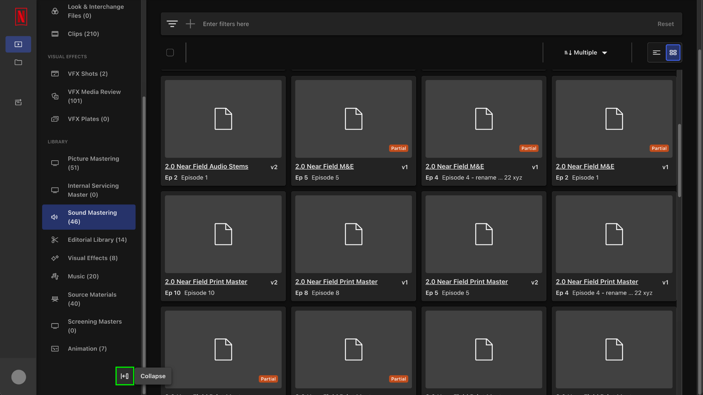Image resolution: width=703 pixels, height=395 pixels.
Task: Open Visual Effects (8) library
Action: [x=89, y=258]
